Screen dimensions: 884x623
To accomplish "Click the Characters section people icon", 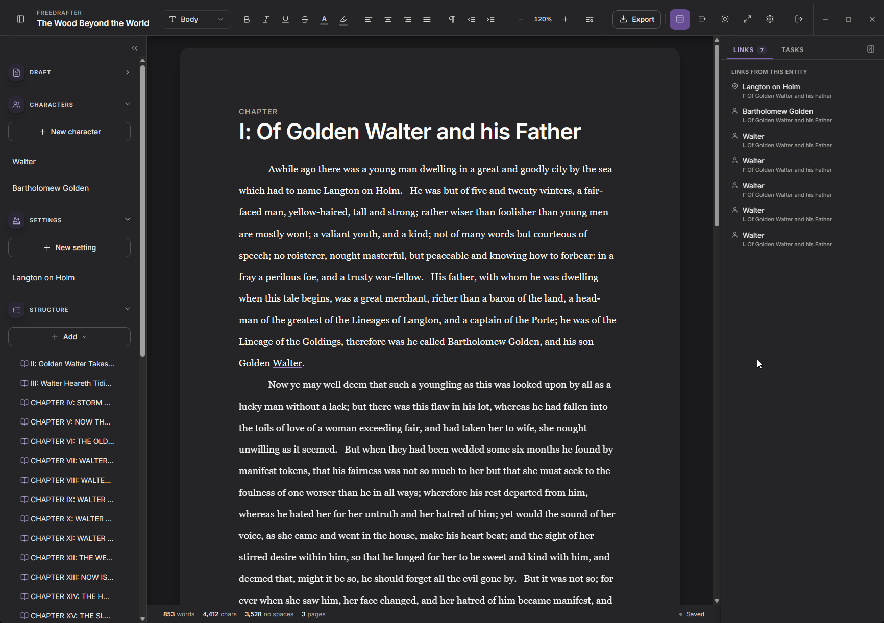I will pos(16,105).
